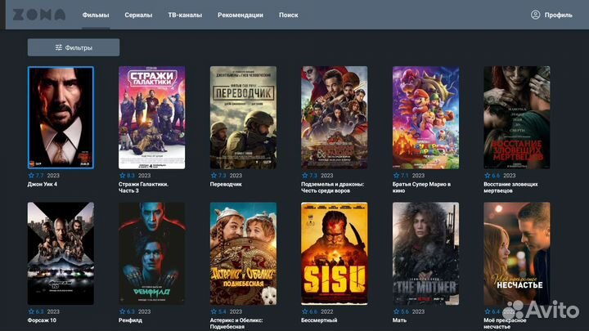
Task: Click the Ренфилд movie poster
Action: pyautogui.click(x=151, y=253)
